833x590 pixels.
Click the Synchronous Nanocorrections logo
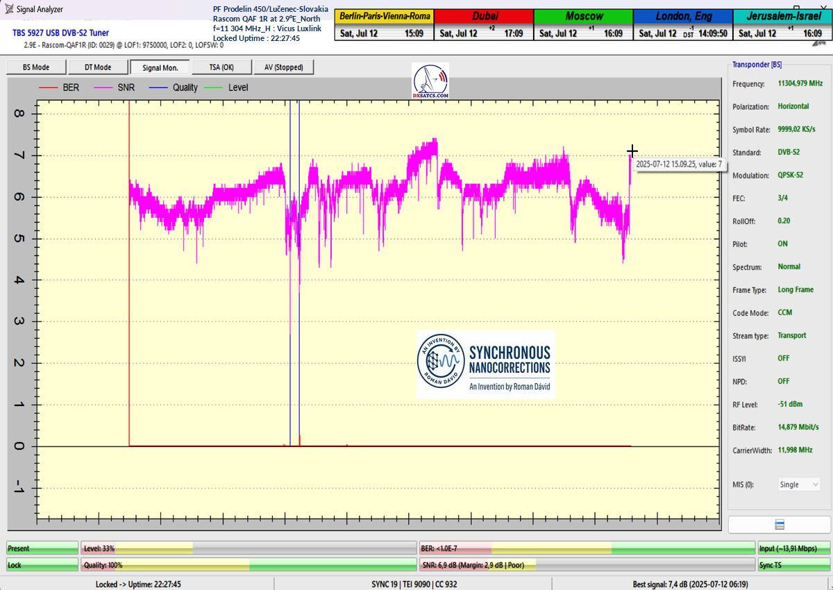(x=485, y=364)
